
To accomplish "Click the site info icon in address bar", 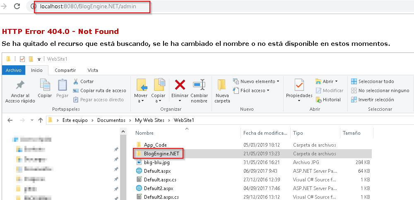I will (34, 7).
